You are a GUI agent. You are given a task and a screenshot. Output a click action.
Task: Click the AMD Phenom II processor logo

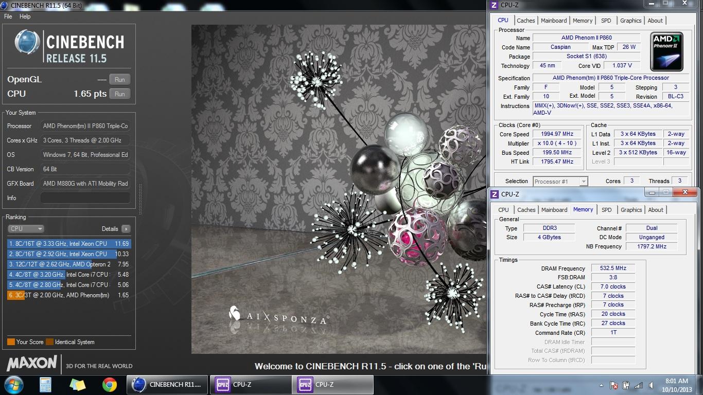coord(666,52)
